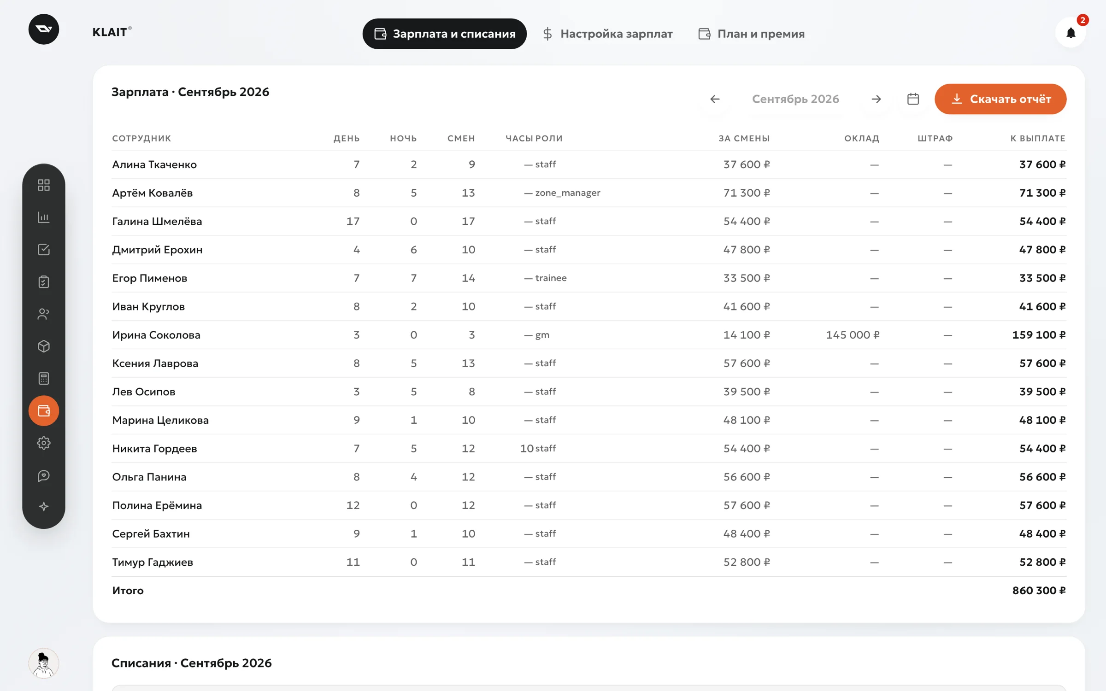Open the sparkle AI sidebar icon
This screenshot has height=691, width=1106.
[44, 507]
